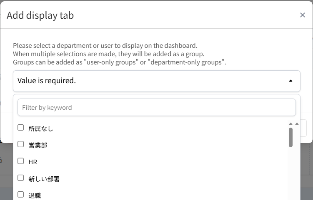
Task: Click the 所属なし option label
Action: pos(41,128)
